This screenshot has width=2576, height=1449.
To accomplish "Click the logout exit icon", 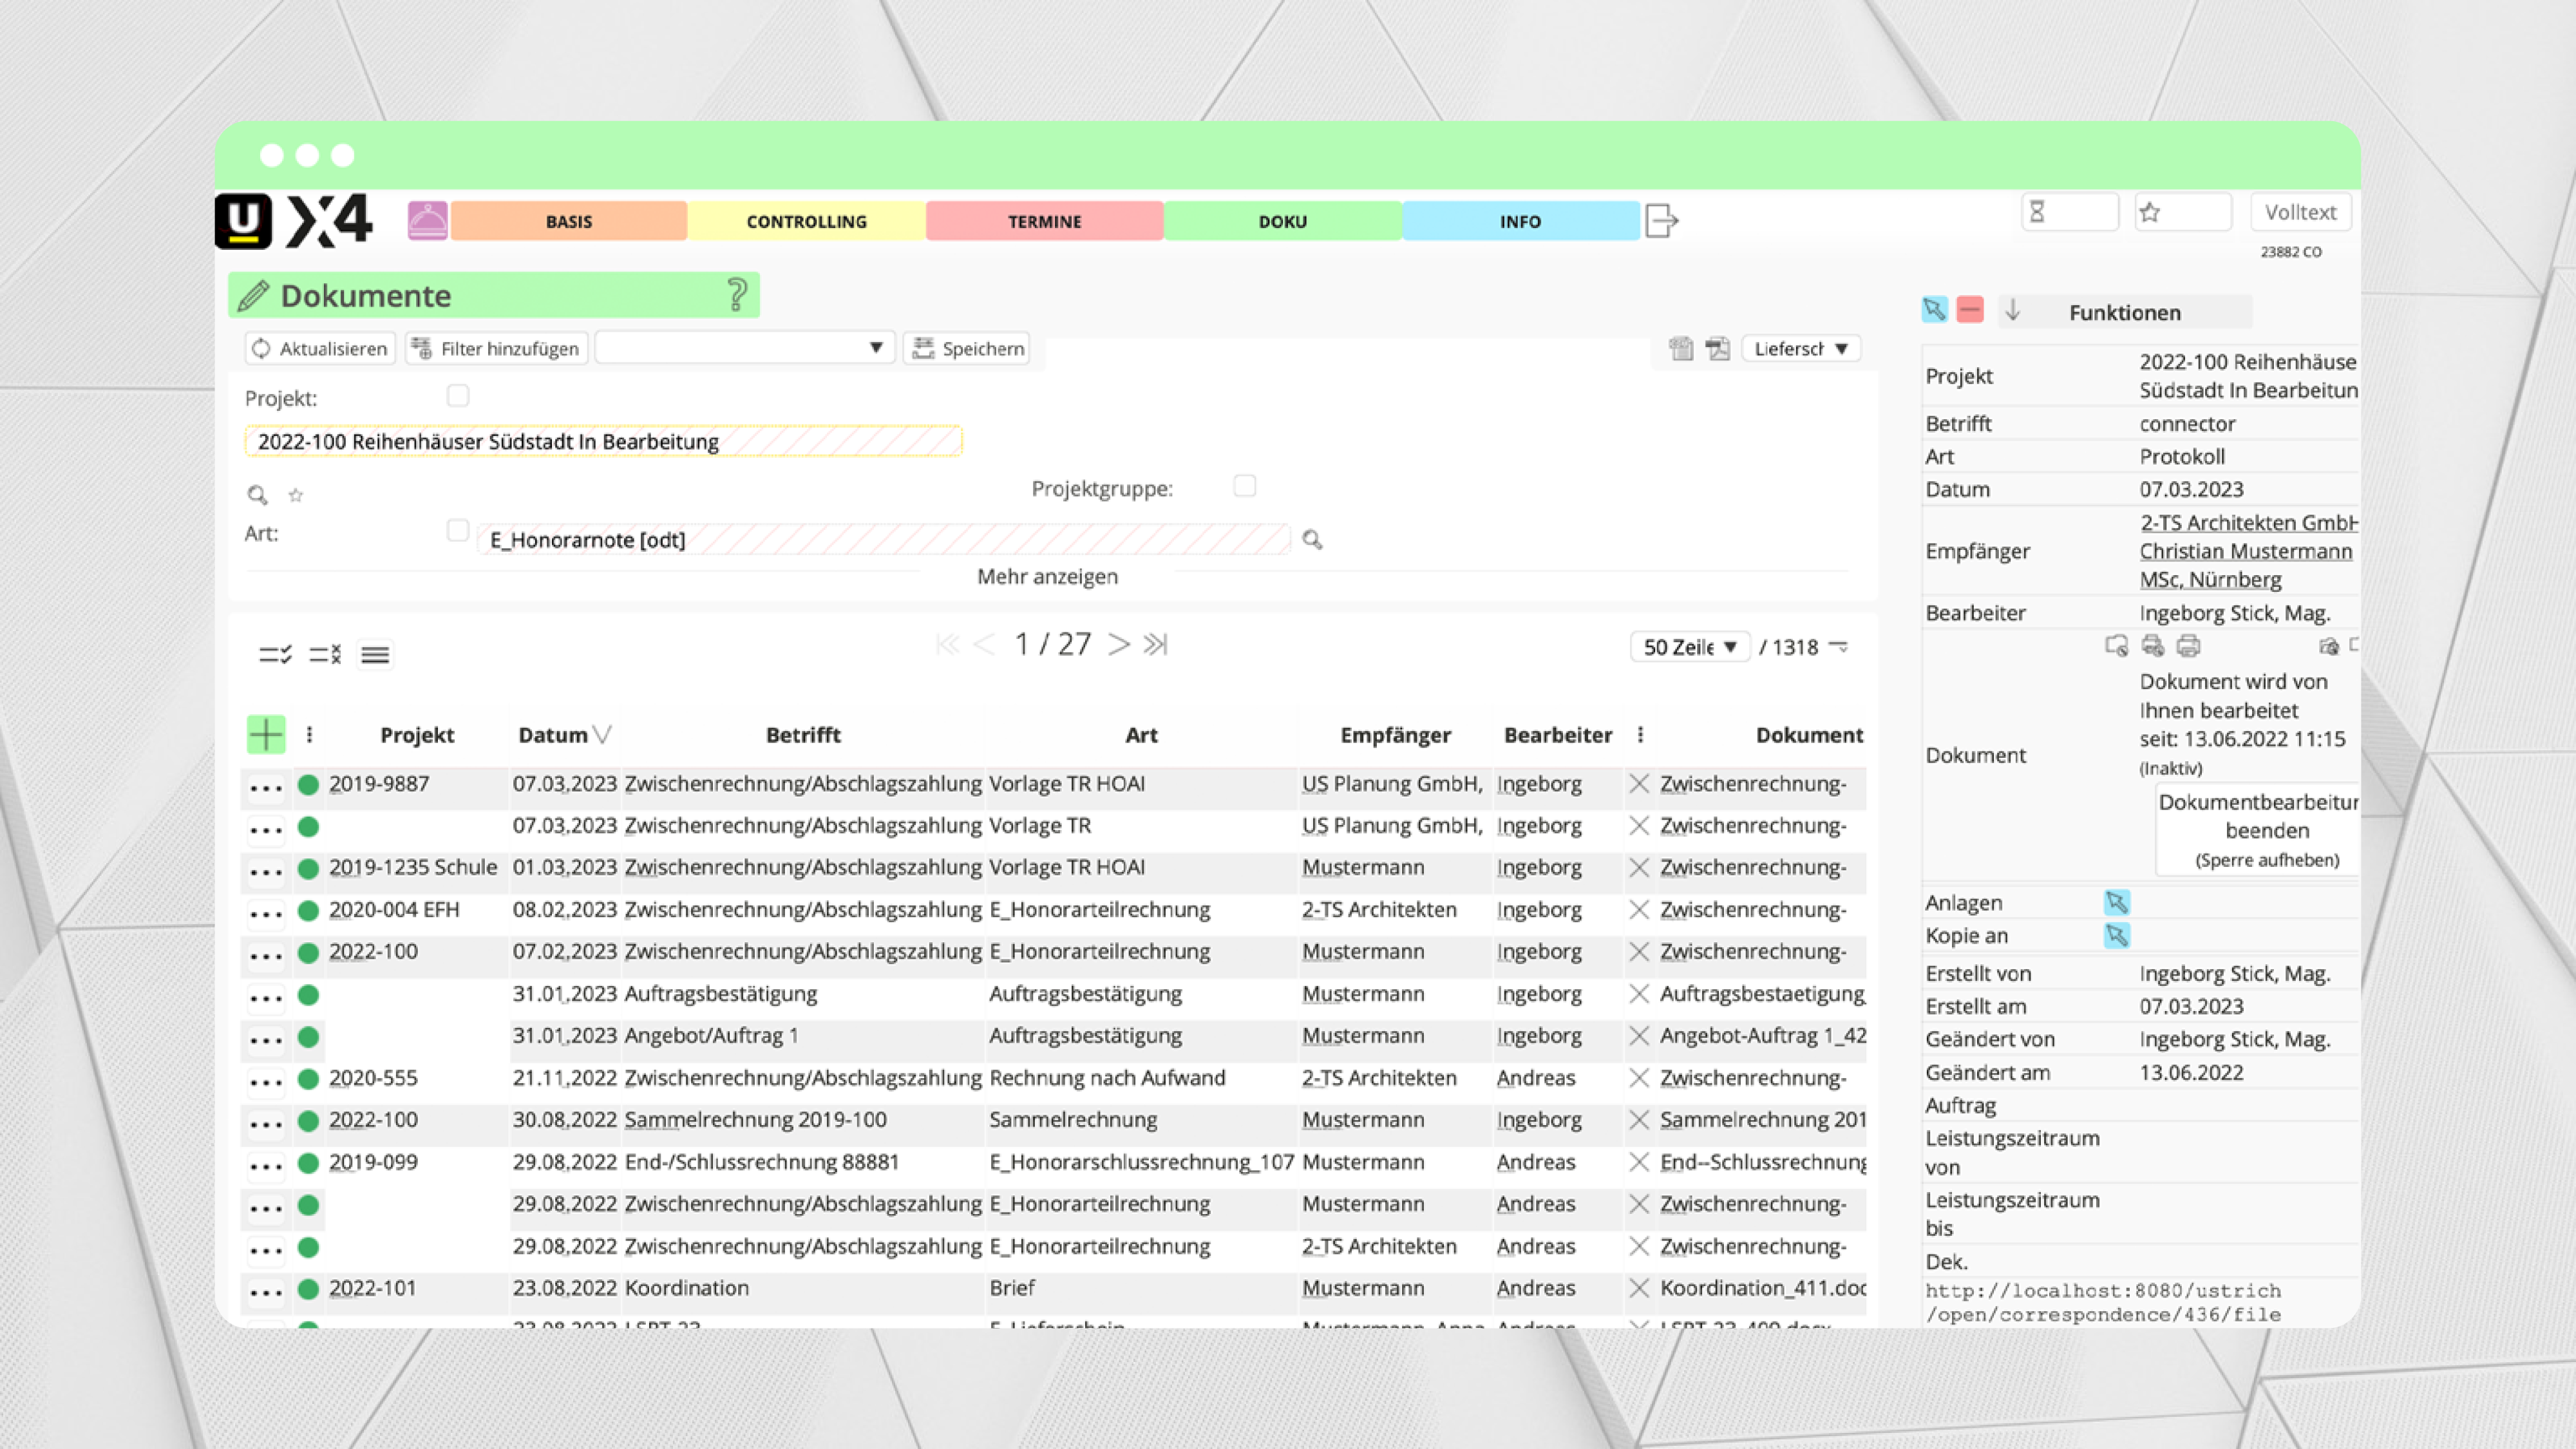I will [1661, 220].
